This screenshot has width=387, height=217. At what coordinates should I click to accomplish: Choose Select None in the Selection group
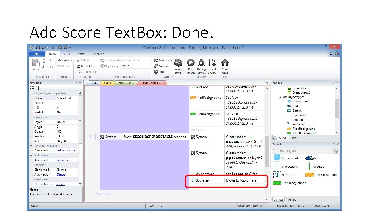pyautogui.click(x=85, y=72)
